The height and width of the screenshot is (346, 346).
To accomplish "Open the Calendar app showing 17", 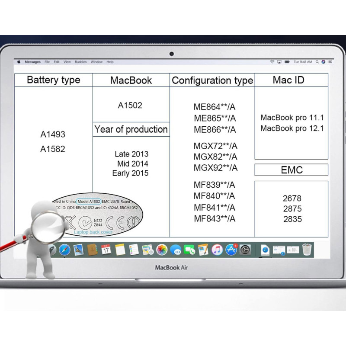I will coord(106,250).
